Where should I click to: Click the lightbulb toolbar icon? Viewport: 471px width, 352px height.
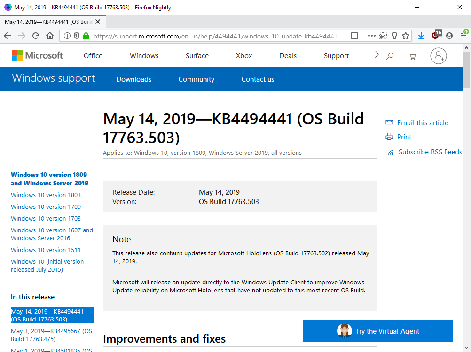coord(394,36)
